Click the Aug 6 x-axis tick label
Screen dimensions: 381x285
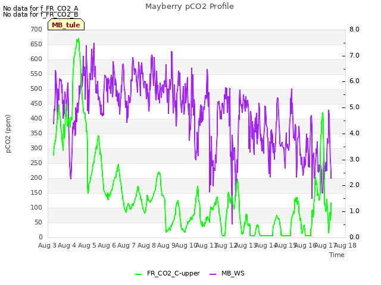click(x=107, y=245)
